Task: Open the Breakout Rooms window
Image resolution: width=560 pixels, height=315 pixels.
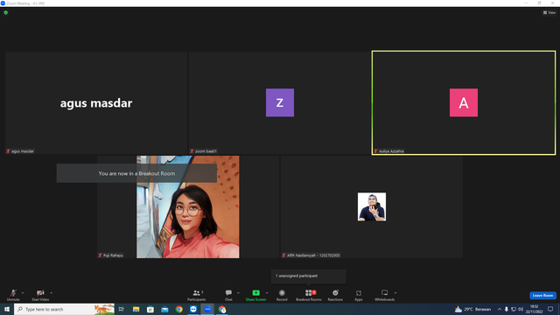Action: coord(309,295)
